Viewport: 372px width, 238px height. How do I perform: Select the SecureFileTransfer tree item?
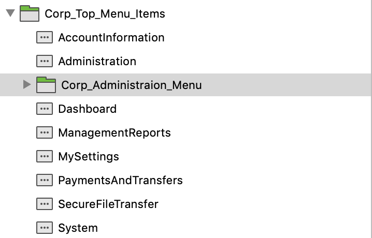click(108, 204)
